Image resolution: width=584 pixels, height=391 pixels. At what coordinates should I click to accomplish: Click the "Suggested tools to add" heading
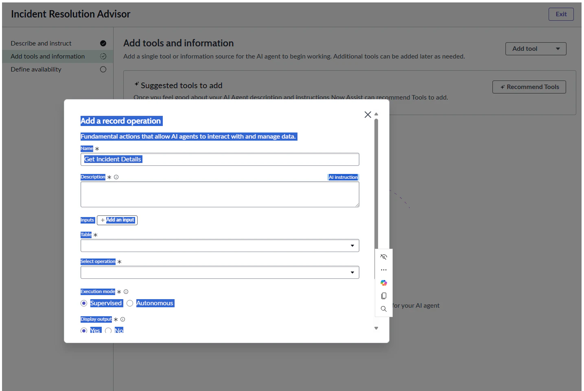click(x=182, y=86)
